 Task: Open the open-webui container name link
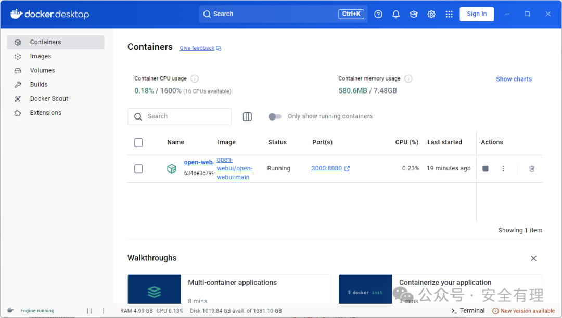click(x=199, y=162)
